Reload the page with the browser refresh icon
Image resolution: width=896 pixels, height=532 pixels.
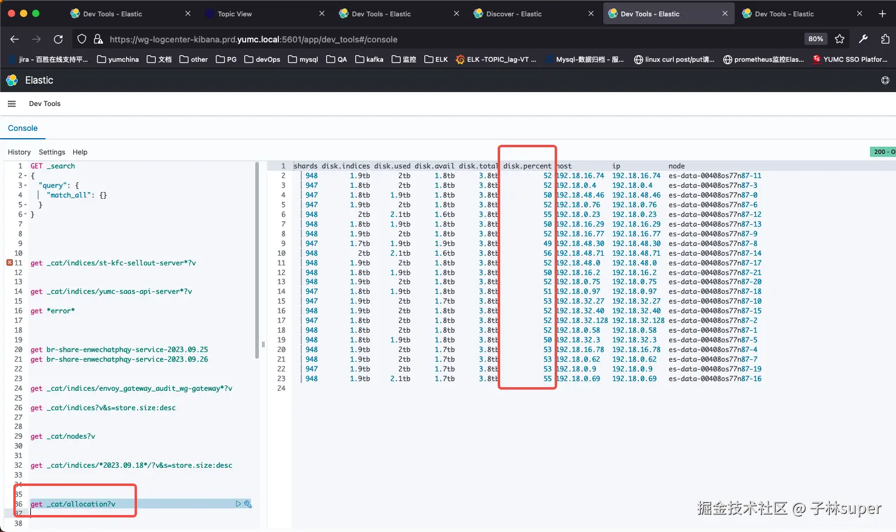pyautogui.click(x=58, y=39)
